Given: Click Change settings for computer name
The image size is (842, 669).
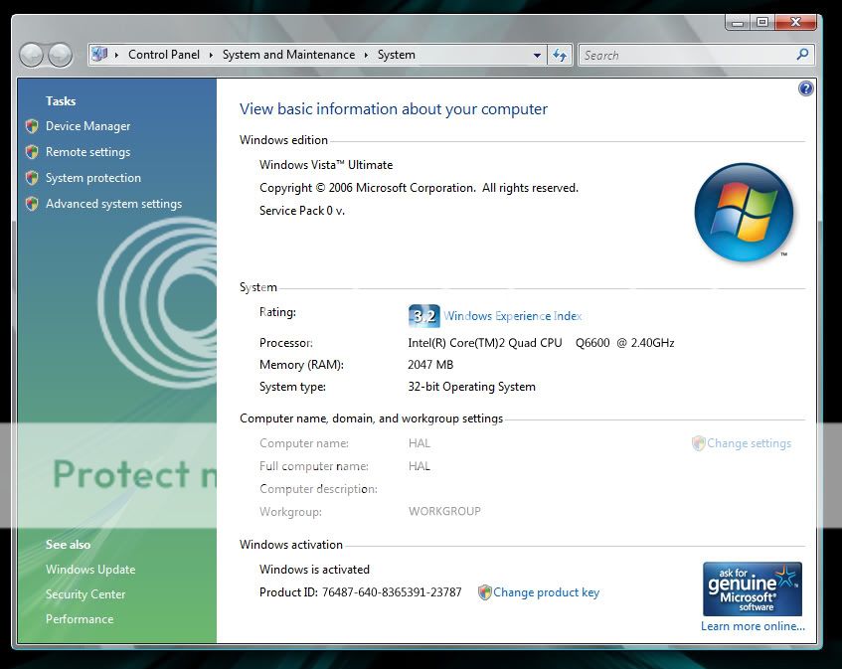Looking at the screenshot, I should [x=750, y=443].
